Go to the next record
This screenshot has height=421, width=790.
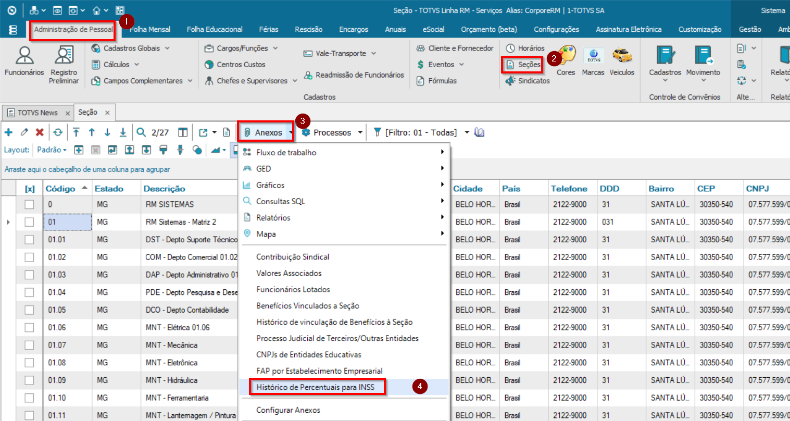click(x=107, y=132)
